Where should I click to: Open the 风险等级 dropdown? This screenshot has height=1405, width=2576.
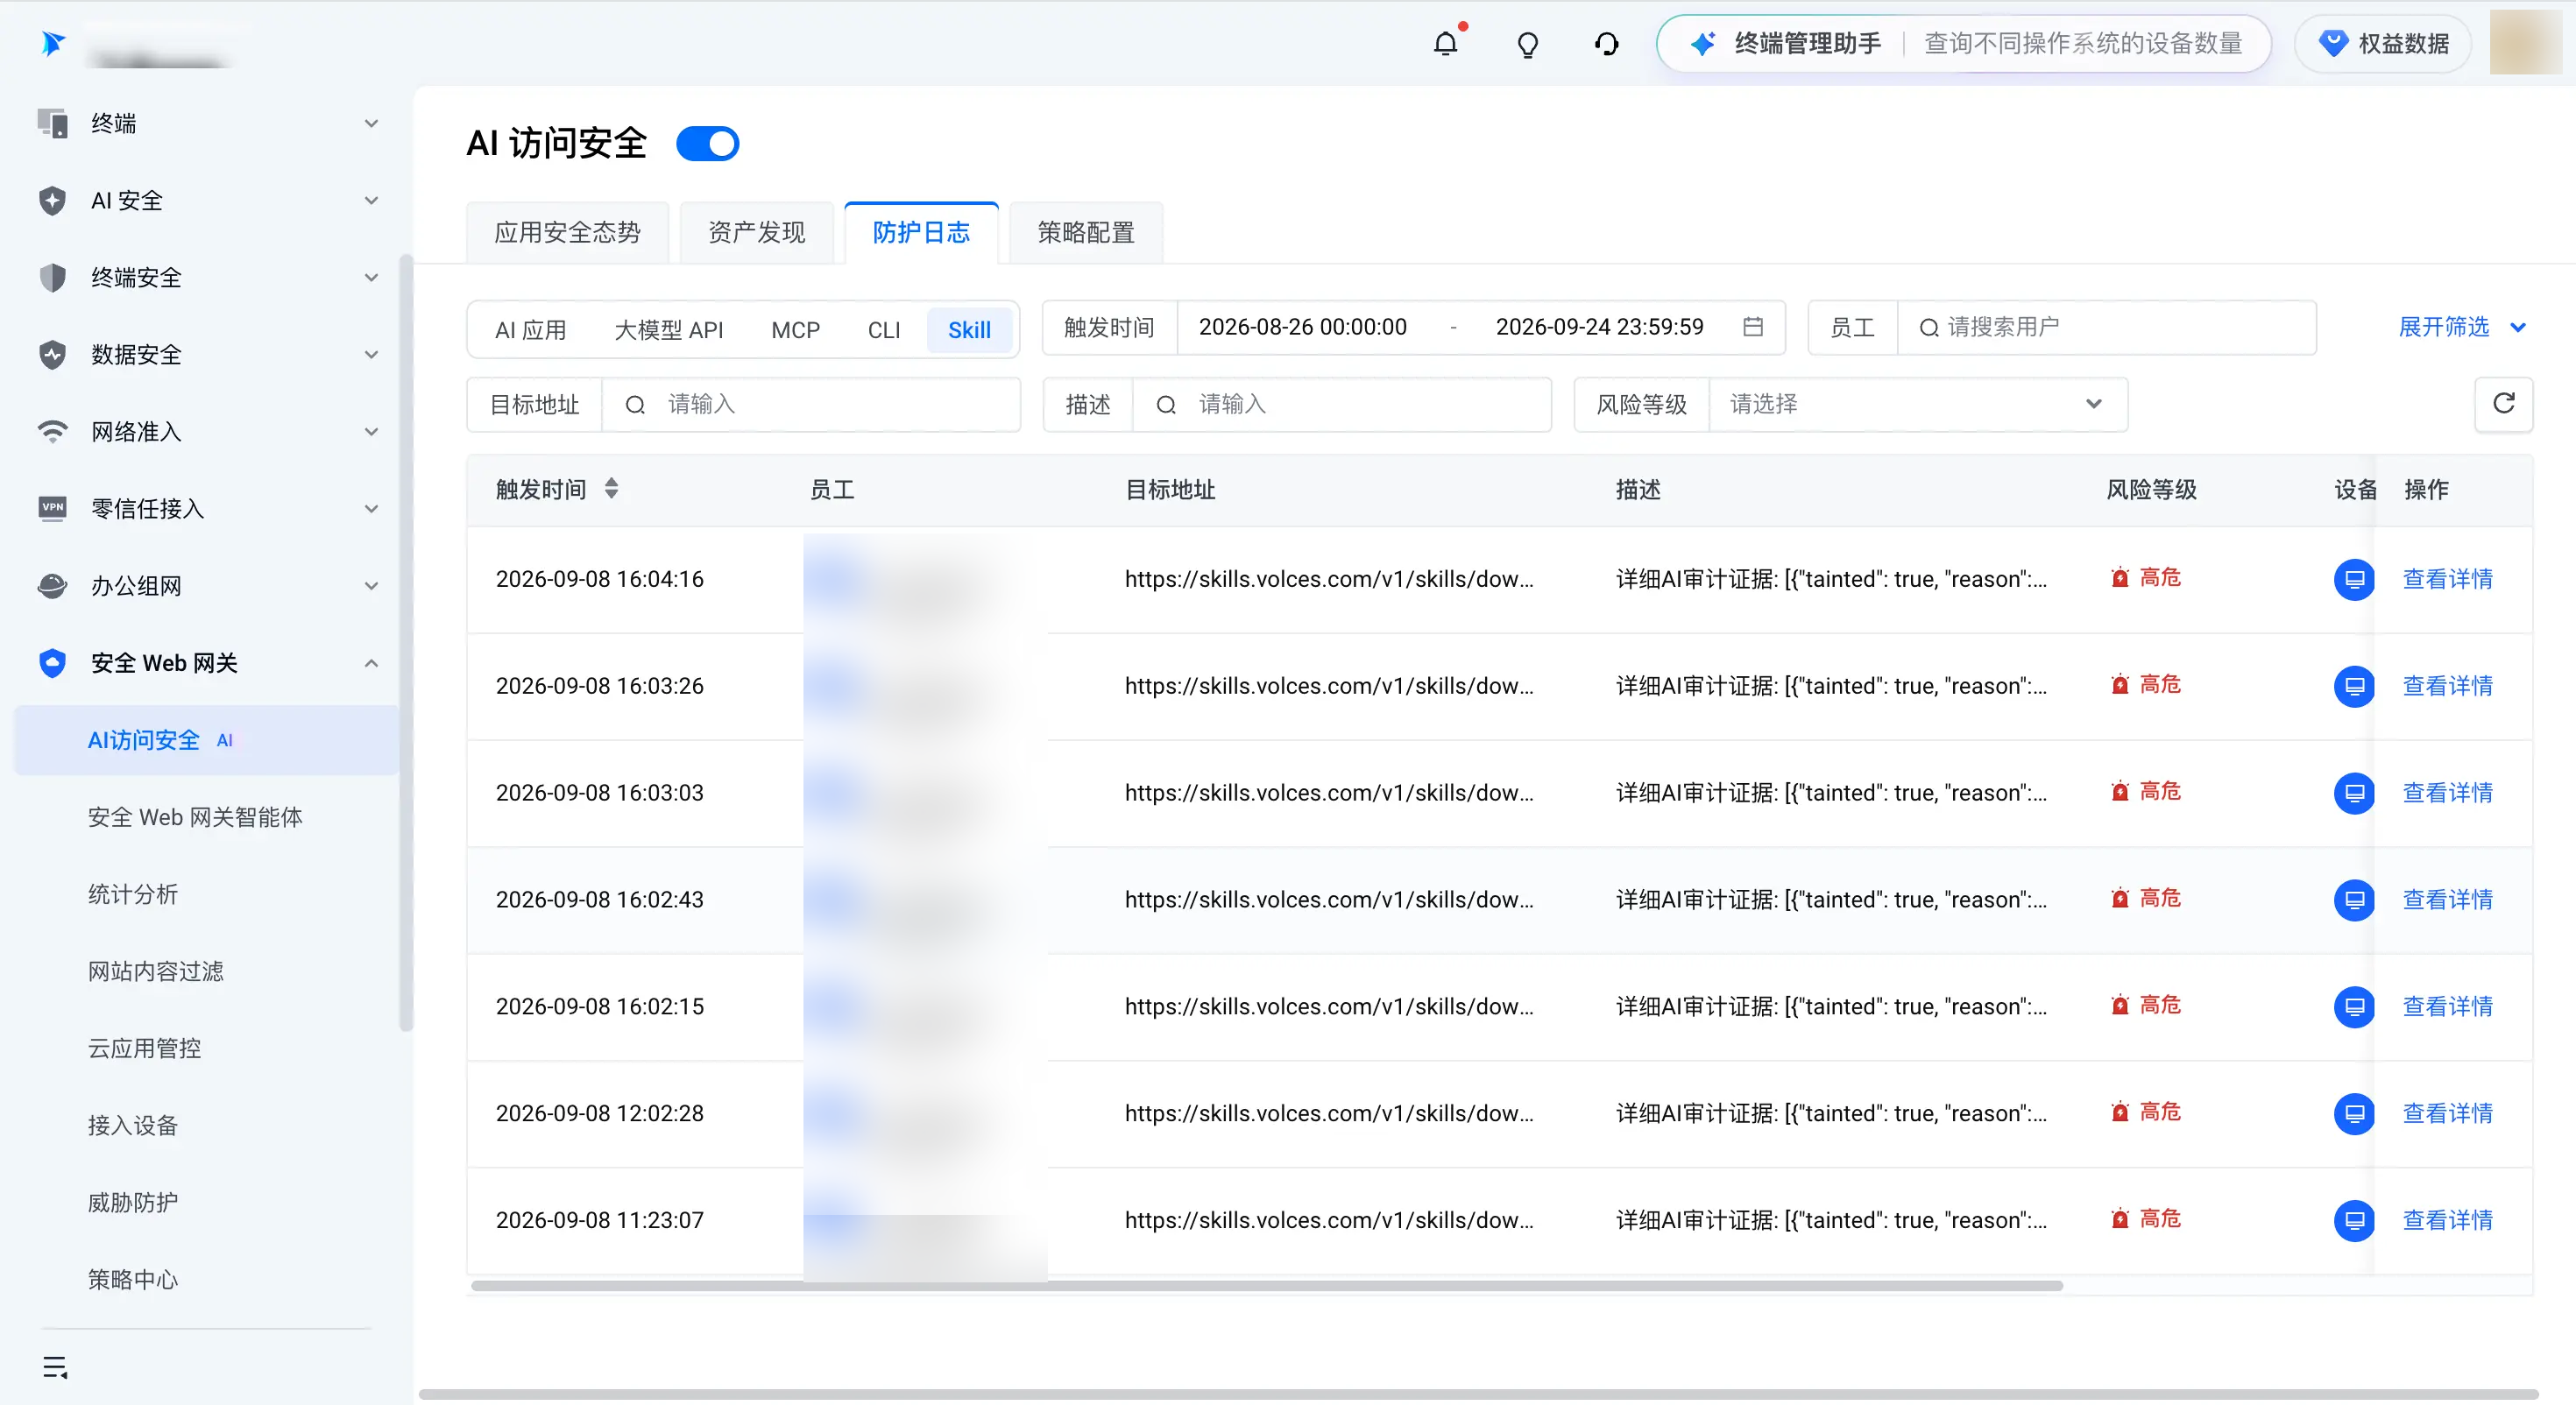click(x=1918, y=404)
